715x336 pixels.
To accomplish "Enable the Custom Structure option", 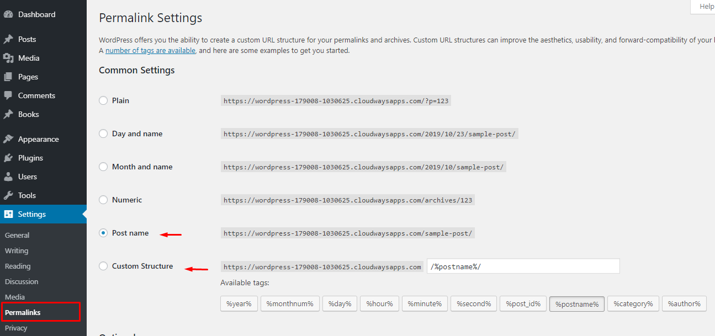I will click(103, 266).
